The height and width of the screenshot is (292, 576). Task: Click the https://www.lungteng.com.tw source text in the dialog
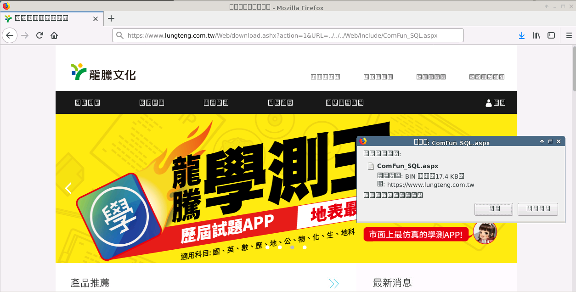pos(430,185)
